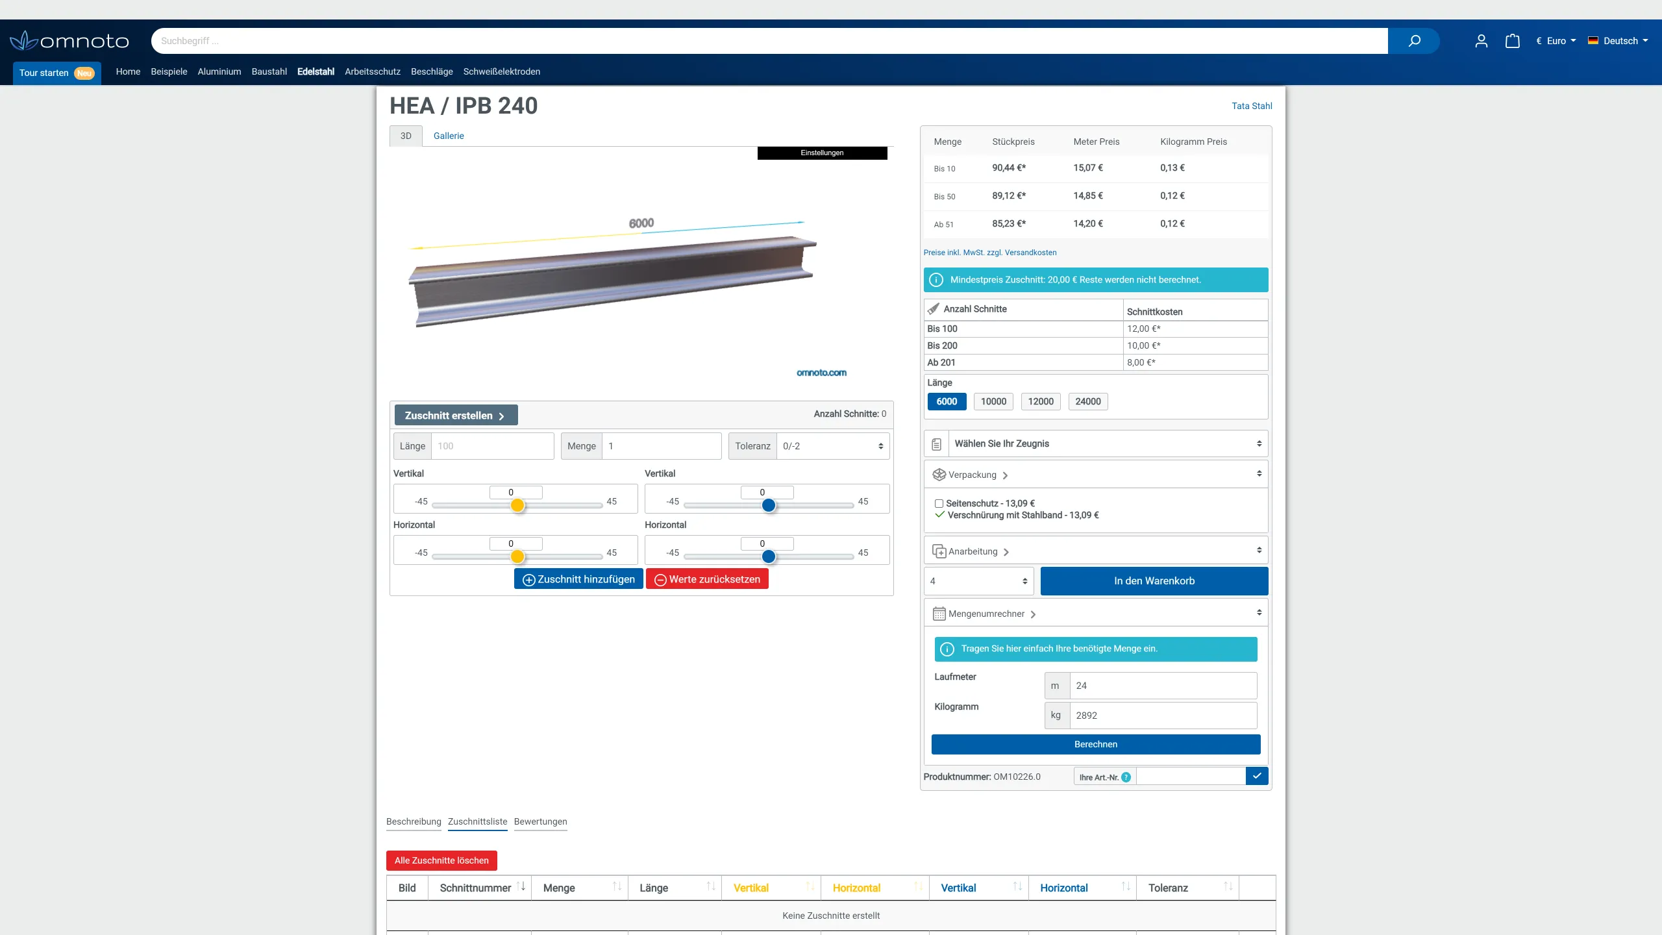
Task: Open the Deutsch language dropdown
Action: pyautogui.click(x=1618, y=41)
